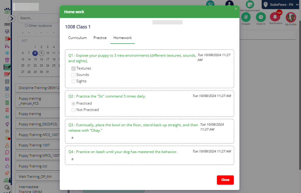Open Walk Training_OP_MA class

(x=38, y=177)
